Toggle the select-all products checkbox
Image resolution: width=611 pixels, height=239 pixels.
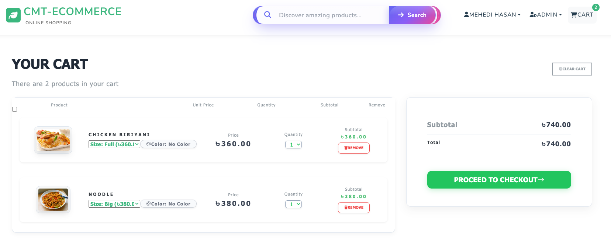pos(15,109)
